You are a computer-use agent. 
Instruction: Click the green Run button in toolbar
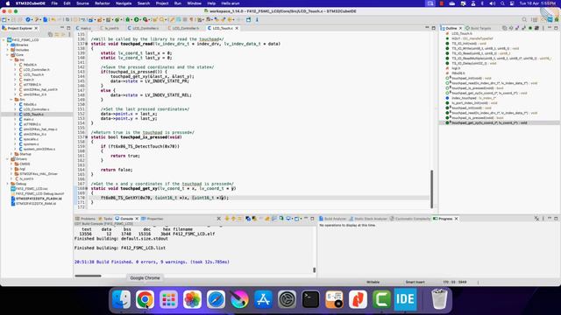137,19
